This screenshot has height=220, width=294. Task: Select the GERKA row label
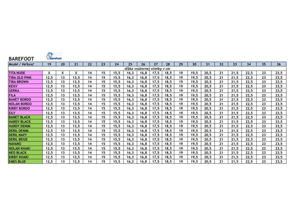[25, 91]
